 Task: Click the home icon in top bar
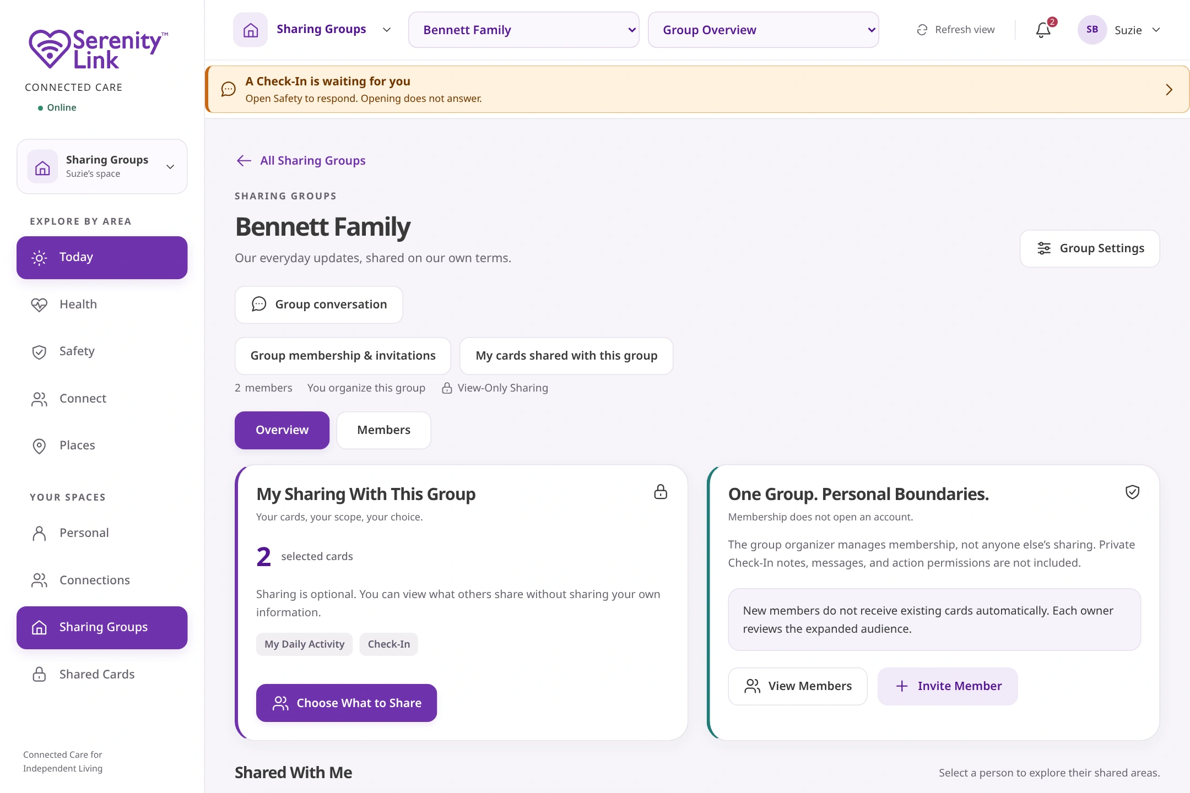251,30
